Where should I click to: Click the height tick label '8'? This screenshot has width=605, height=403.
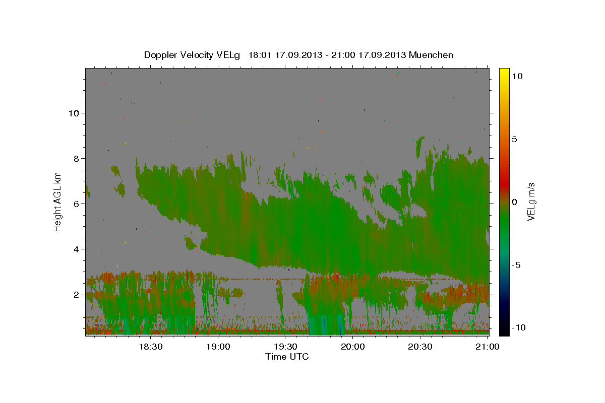[x=76, y=158]
